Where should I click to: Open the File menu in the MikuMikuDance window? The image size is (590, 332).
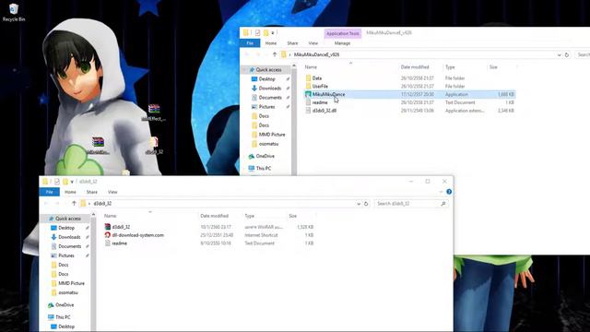tap(250, 43)
